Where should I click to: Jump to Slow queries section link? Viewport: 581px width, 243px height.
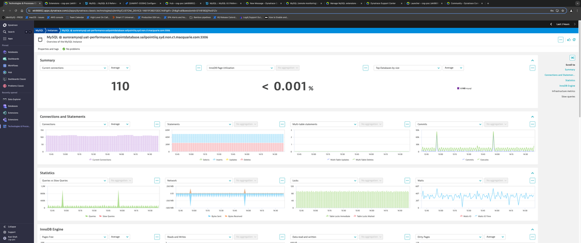coord(568,96)
